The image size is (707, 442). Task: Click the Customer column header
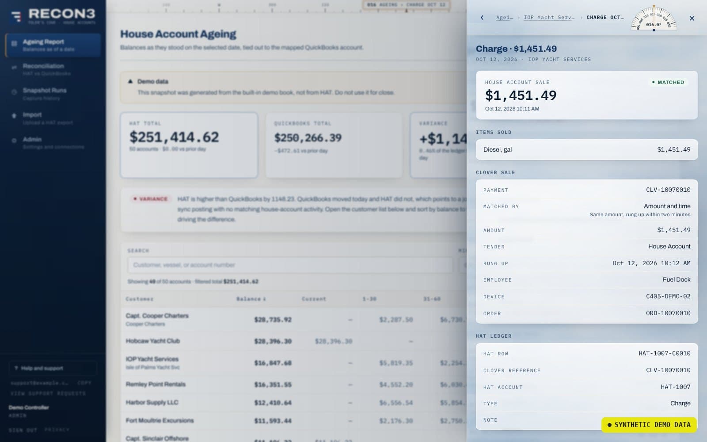(x=140, y=299)
